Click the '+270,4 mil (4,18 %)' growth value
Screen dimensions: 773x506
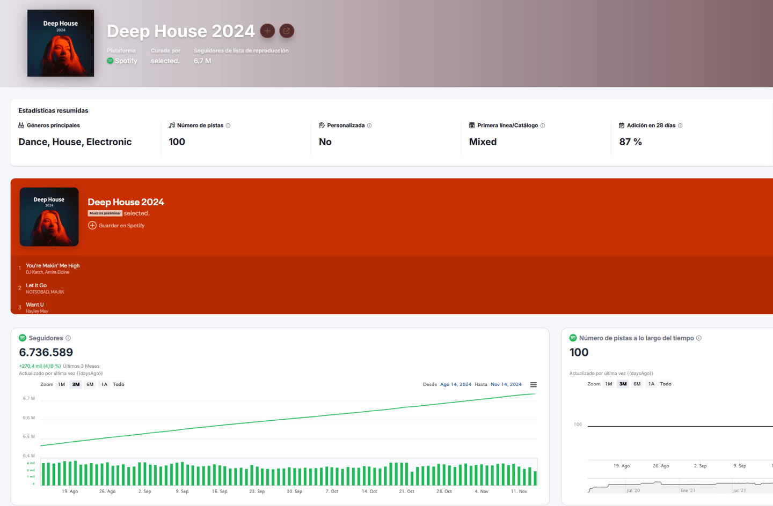(x=40, y=366)
